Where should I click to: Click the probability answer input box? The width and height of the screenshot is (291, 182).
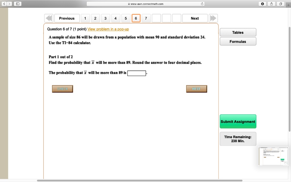click(136, 73)
